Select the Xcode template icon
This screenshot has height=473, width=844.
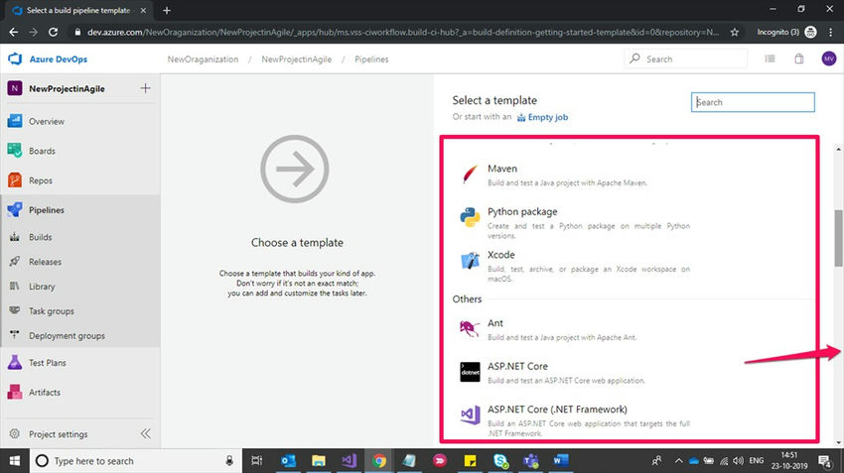[x=470, y=261]
